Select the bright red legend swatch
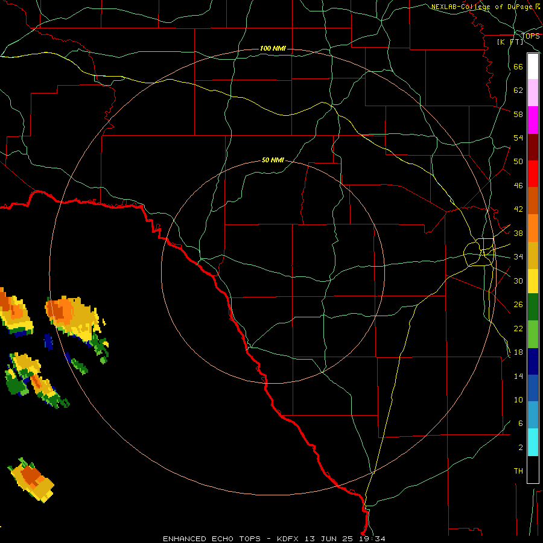Viewport: 543px width, 543px height. [x=533, y=174]
